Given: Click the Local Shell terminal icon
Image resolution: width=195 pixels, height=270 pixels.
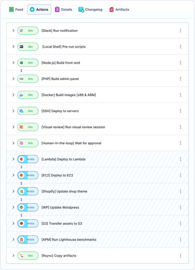Looking at the screenshot, I should click(x=21, y=47).
